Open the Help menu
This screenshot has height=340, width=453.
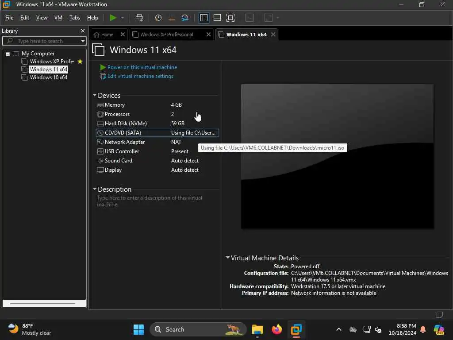click(92, 18)
